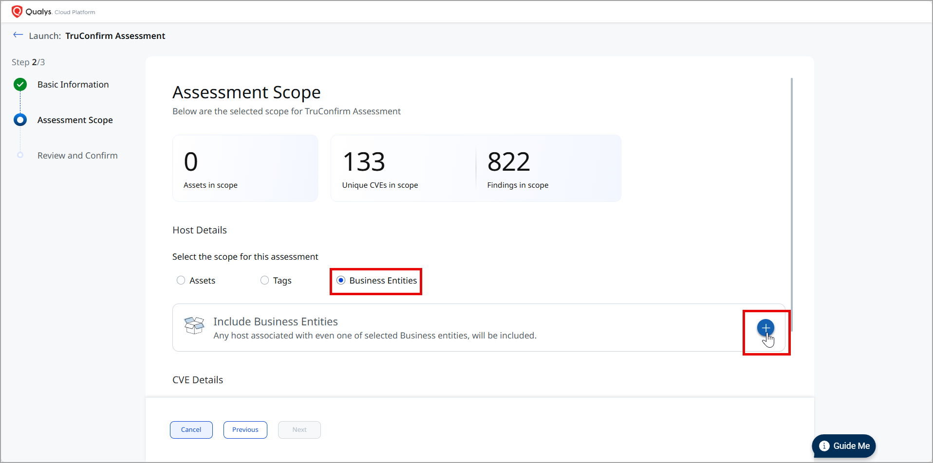The height and width of the screenshot is (463, 933).
Task: Open the Basic Information step
Action: click(x=73, y=85)
